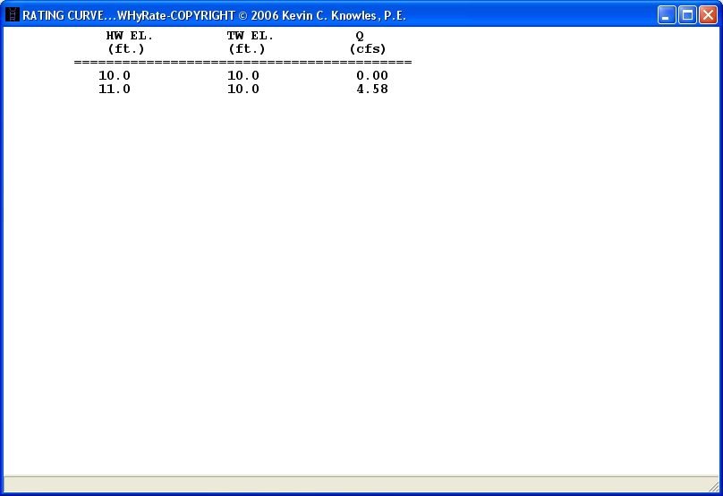Close the Rating Curve window

tap(707, 15)
